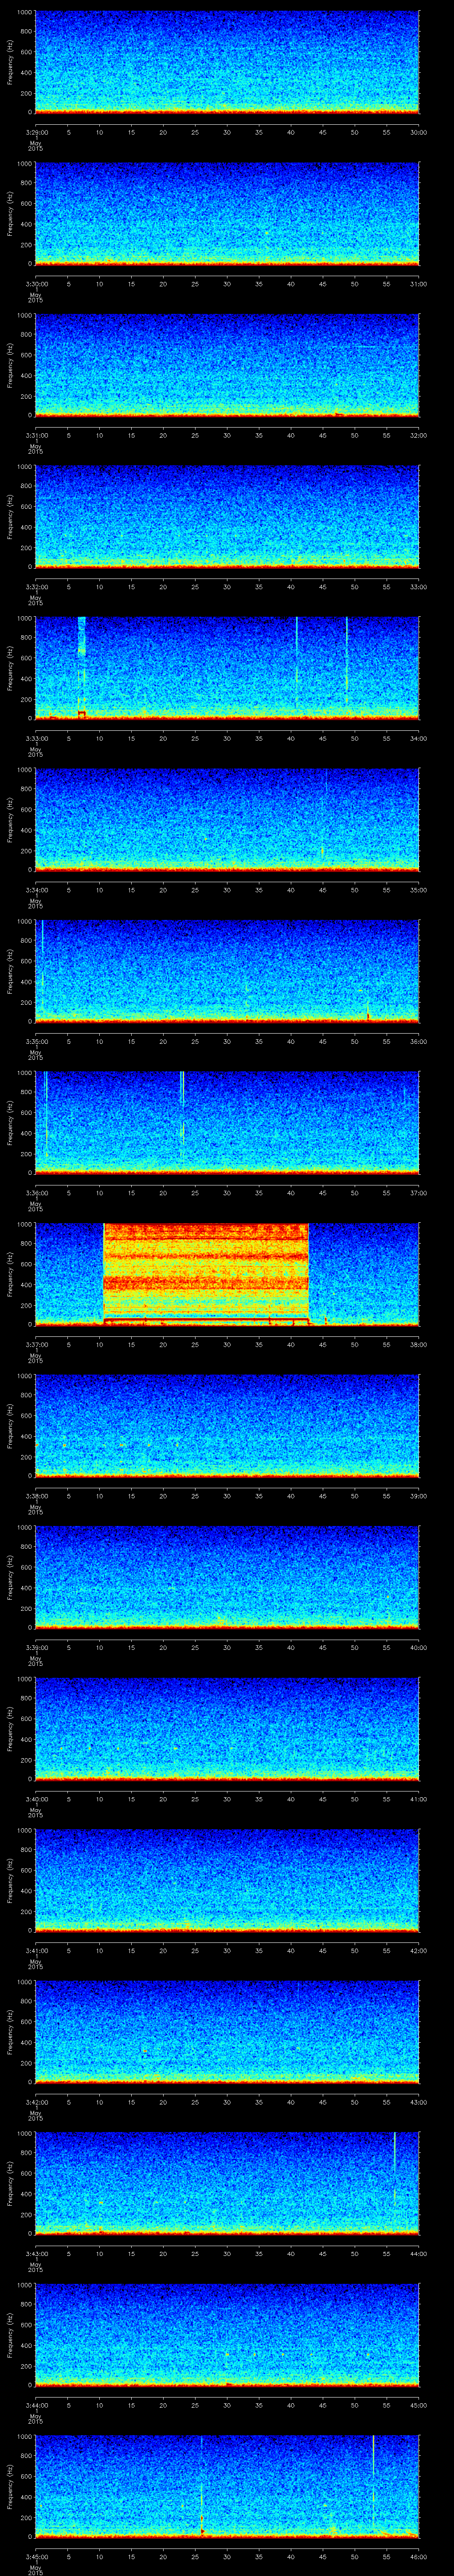Click the 46:00 end time label
The height and width of the screenshot is (2576, 454).
[x=419, y=2556]
